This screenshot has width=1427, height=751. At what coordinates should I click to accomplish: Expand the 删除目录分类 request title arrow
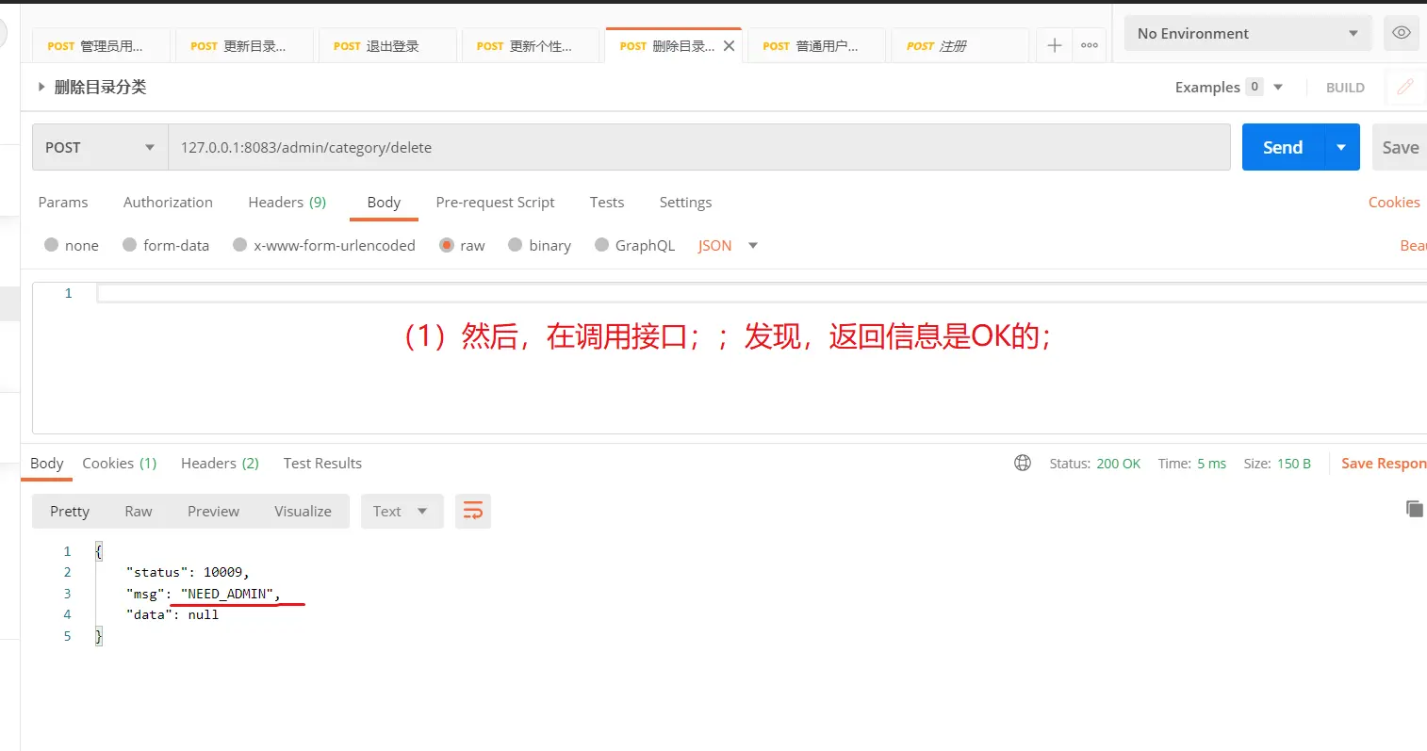coord(41,87)
